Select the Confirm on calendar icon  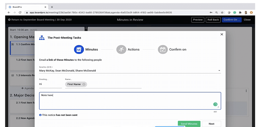click(163, 50)
